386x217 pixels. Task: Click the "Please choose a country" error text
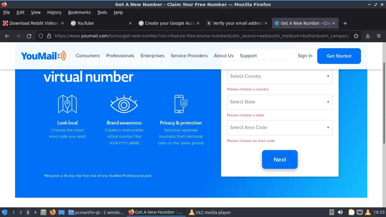click(x=248, y=89)
